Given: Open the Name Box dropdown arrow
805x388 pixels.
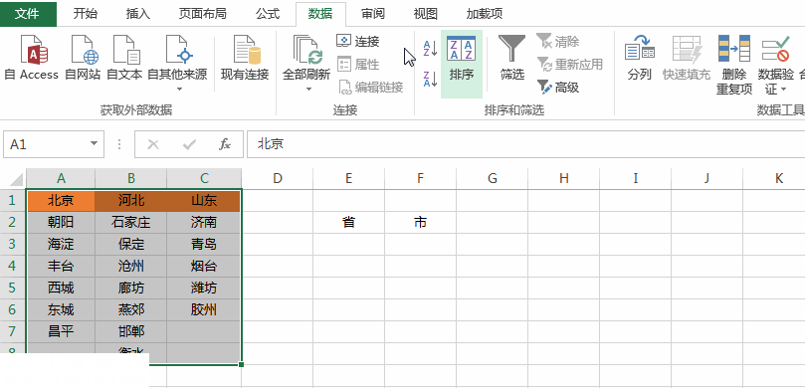Looking at the screenshot, I should pos(94,143).
